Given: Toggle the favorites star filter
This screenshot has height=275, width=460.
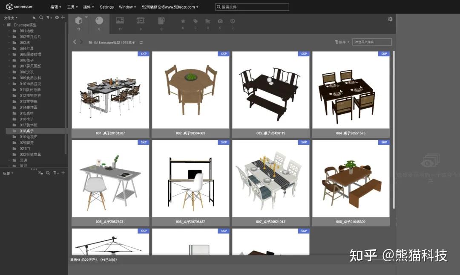Looking at the screenshot, I should point(183,20).
